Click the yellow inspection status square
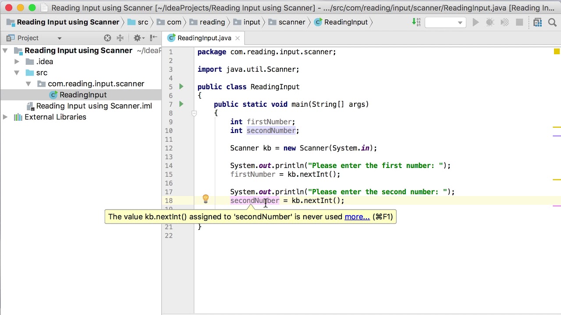Viewport: 561px width, 315px height. pyautogui.click(x=557, y=52)
